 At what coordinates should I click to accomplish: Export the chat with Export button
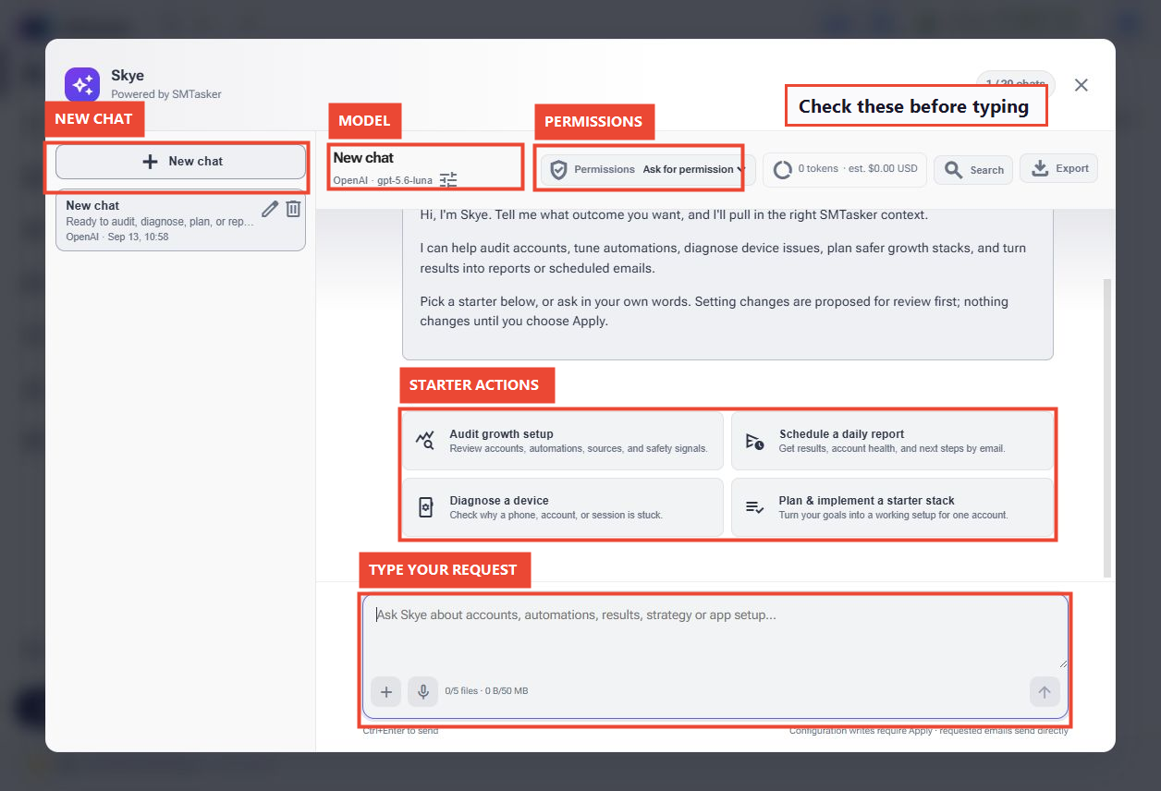pos(1058,168)
